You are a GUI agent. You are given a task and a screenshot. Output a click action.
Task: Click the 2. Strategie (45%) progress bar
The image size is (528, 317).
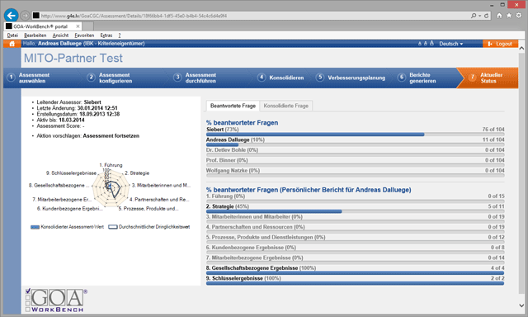tap(356, 211)
